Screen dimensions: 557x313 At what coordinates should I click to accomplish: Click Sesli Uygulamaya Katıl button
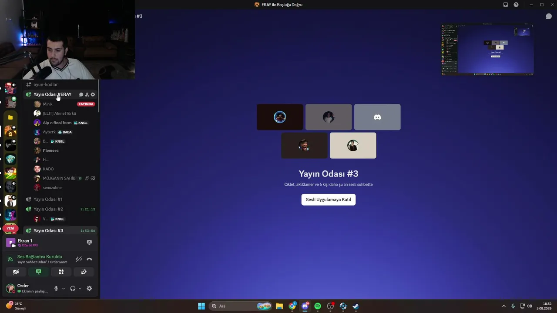pyautogui.click(x=329, y=200)
